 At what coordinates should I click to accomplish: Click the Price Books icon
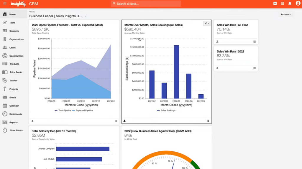[5, 72]
